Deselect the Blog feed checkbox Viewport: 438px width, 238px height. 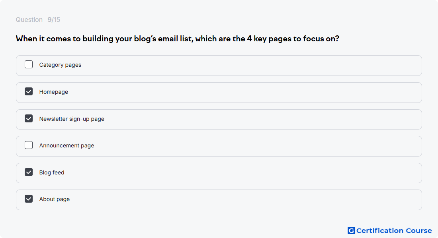pyautogui.click(x=29, y=172)
